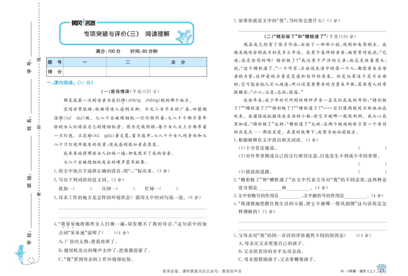Click the blue rabbit mascot in the title banner
This screenshot has width=408, height=276.
click(184, 37)
